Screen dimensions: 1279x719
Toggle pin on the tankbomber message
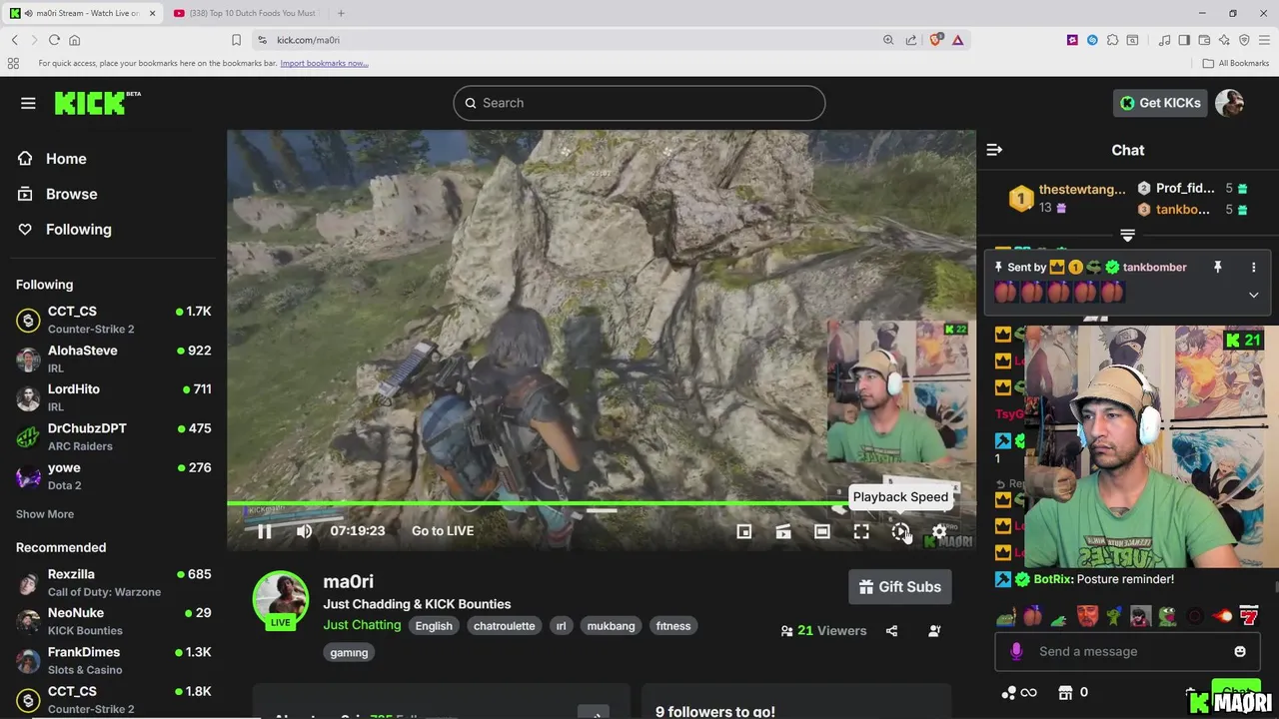[1217, 268]
